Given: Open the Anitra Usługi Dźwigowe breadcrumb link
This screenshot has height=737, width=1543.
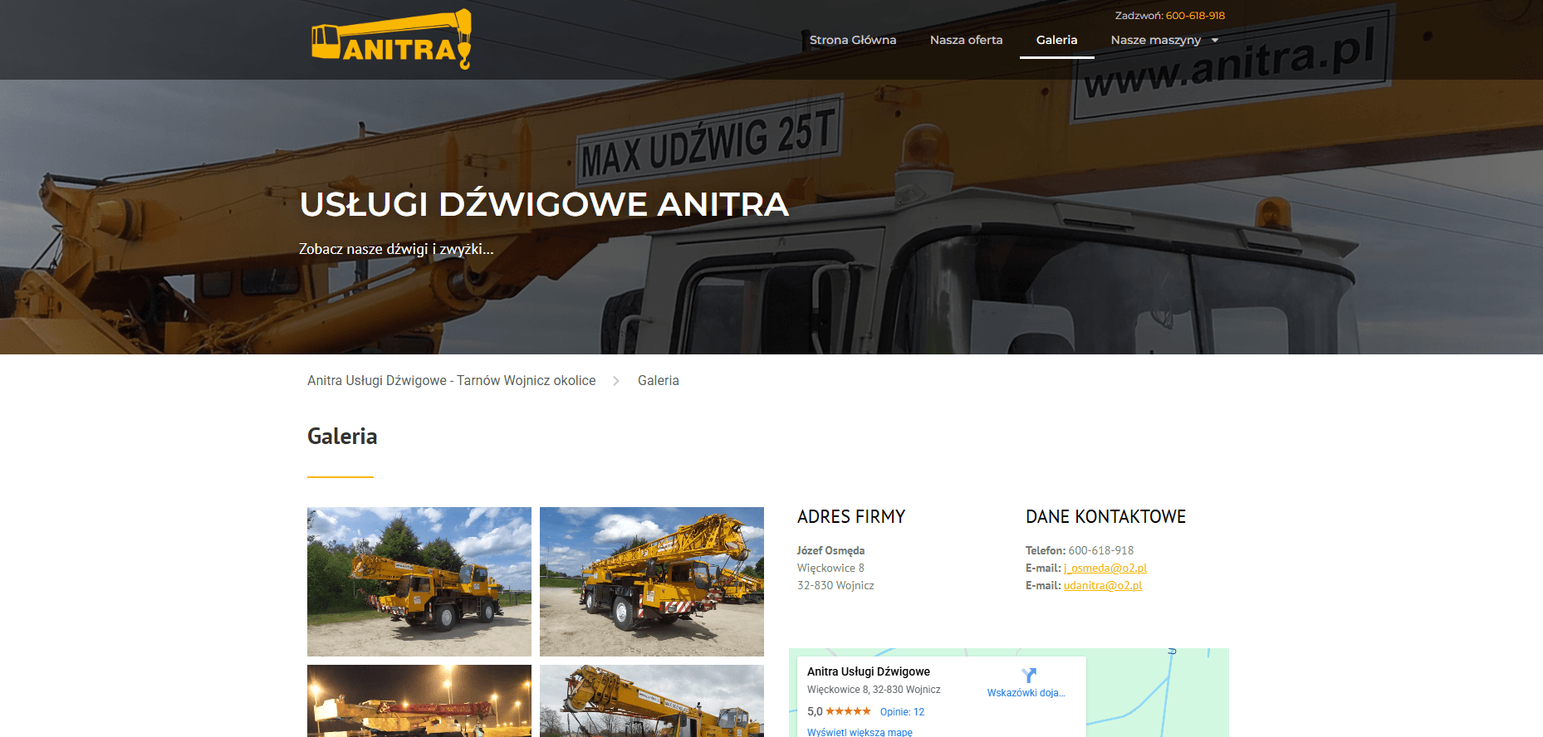Looking at the screenshot, I should point(451,381).
